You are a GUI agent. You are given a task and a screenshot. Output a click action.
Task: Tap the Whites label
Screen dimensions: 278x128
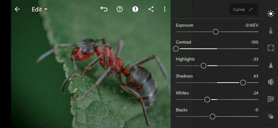click(182, 93)
